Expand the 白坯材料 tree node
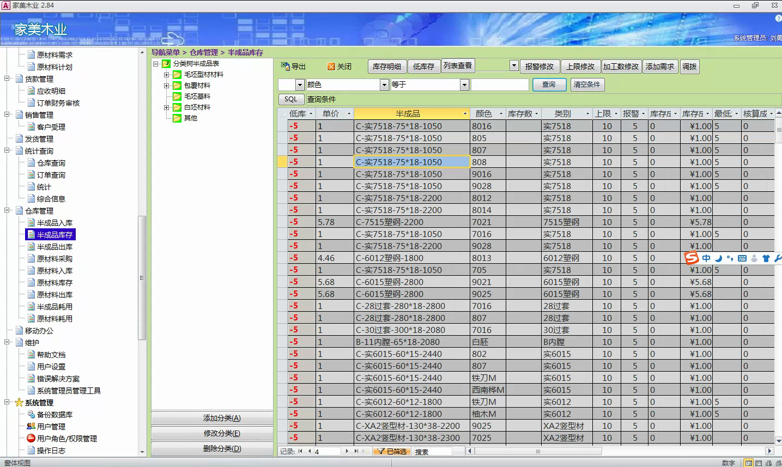Viewport: 782px width, 467px height. click(166, 107)
